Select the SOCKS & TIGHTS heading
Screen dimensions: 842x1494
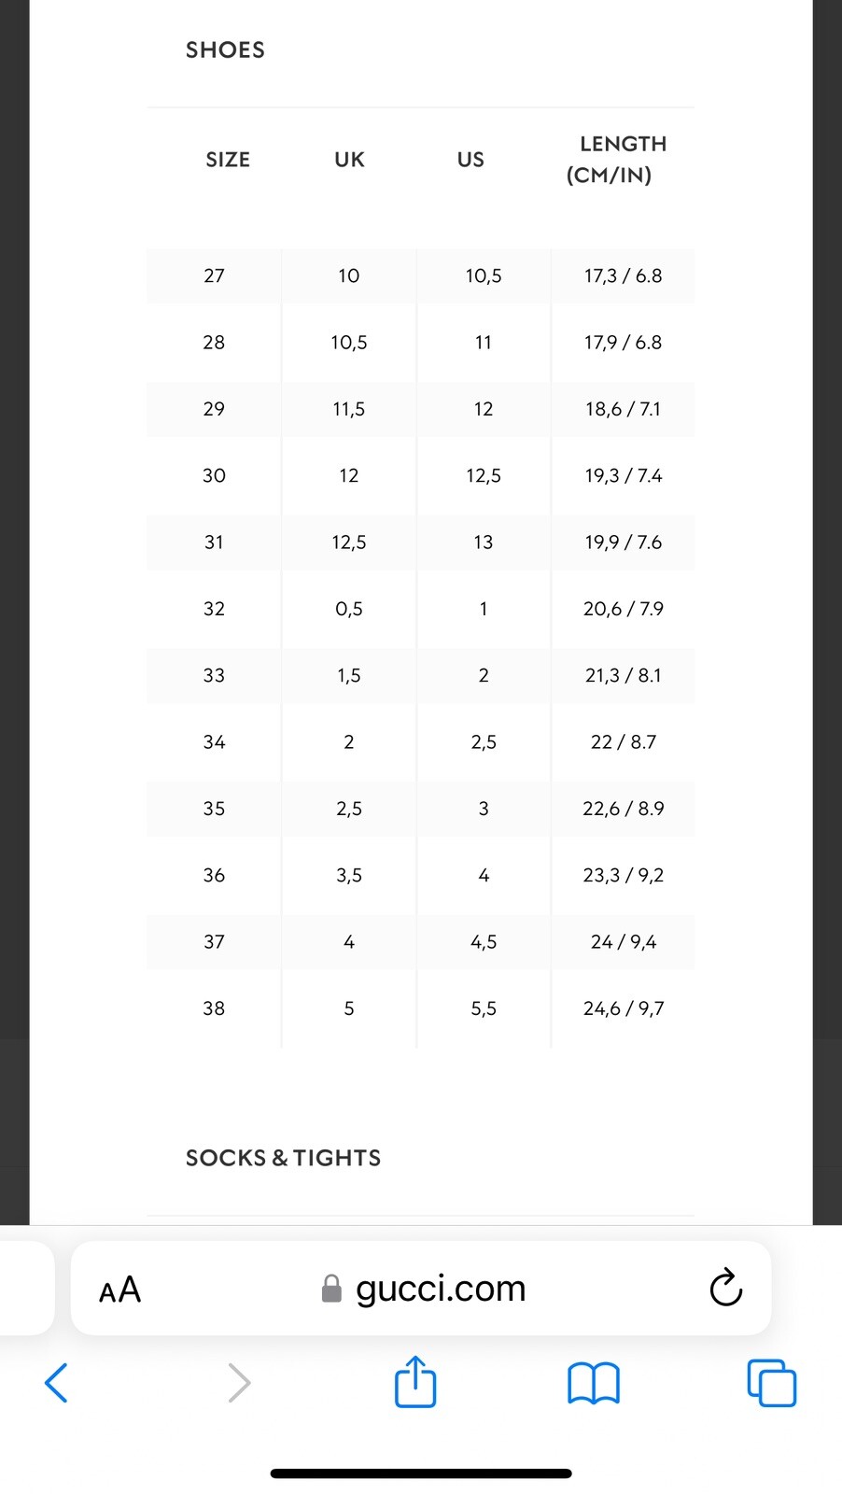(x=283, y=1158)
